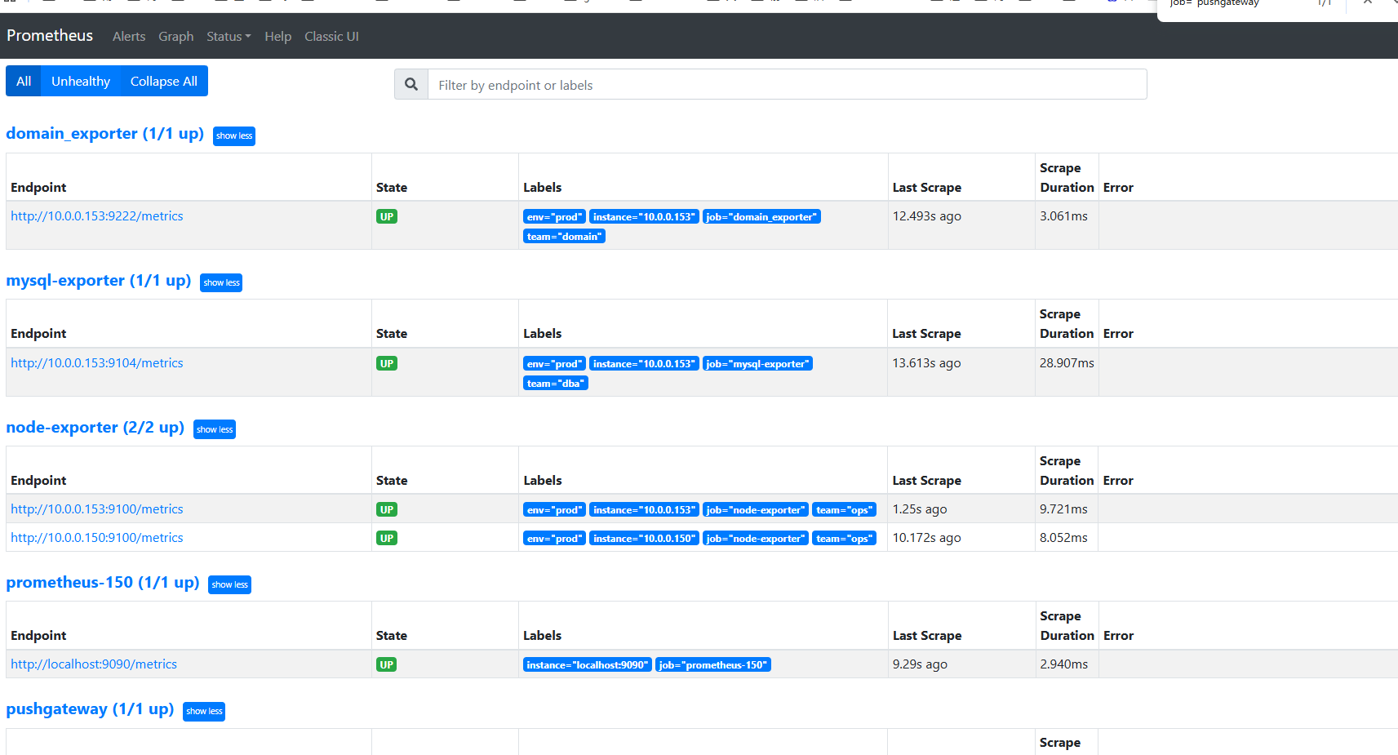Open http://10.0.0.153:9100/metrics endpoint
Screen dimensions: 1398x755
point(96,509)
